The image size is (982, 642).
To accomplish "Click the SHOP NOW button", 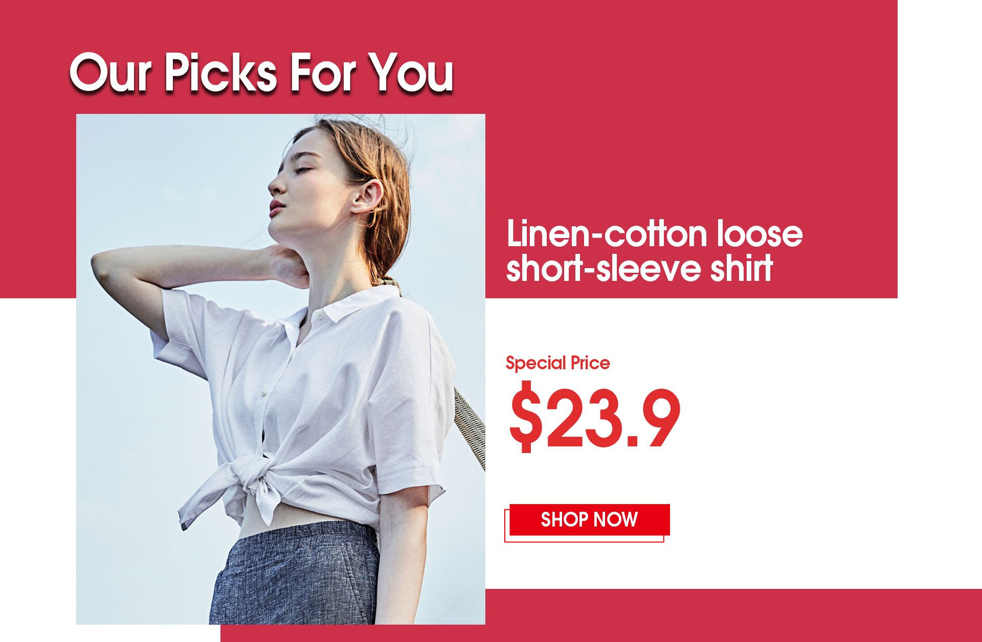I will (x=589, y=520).
